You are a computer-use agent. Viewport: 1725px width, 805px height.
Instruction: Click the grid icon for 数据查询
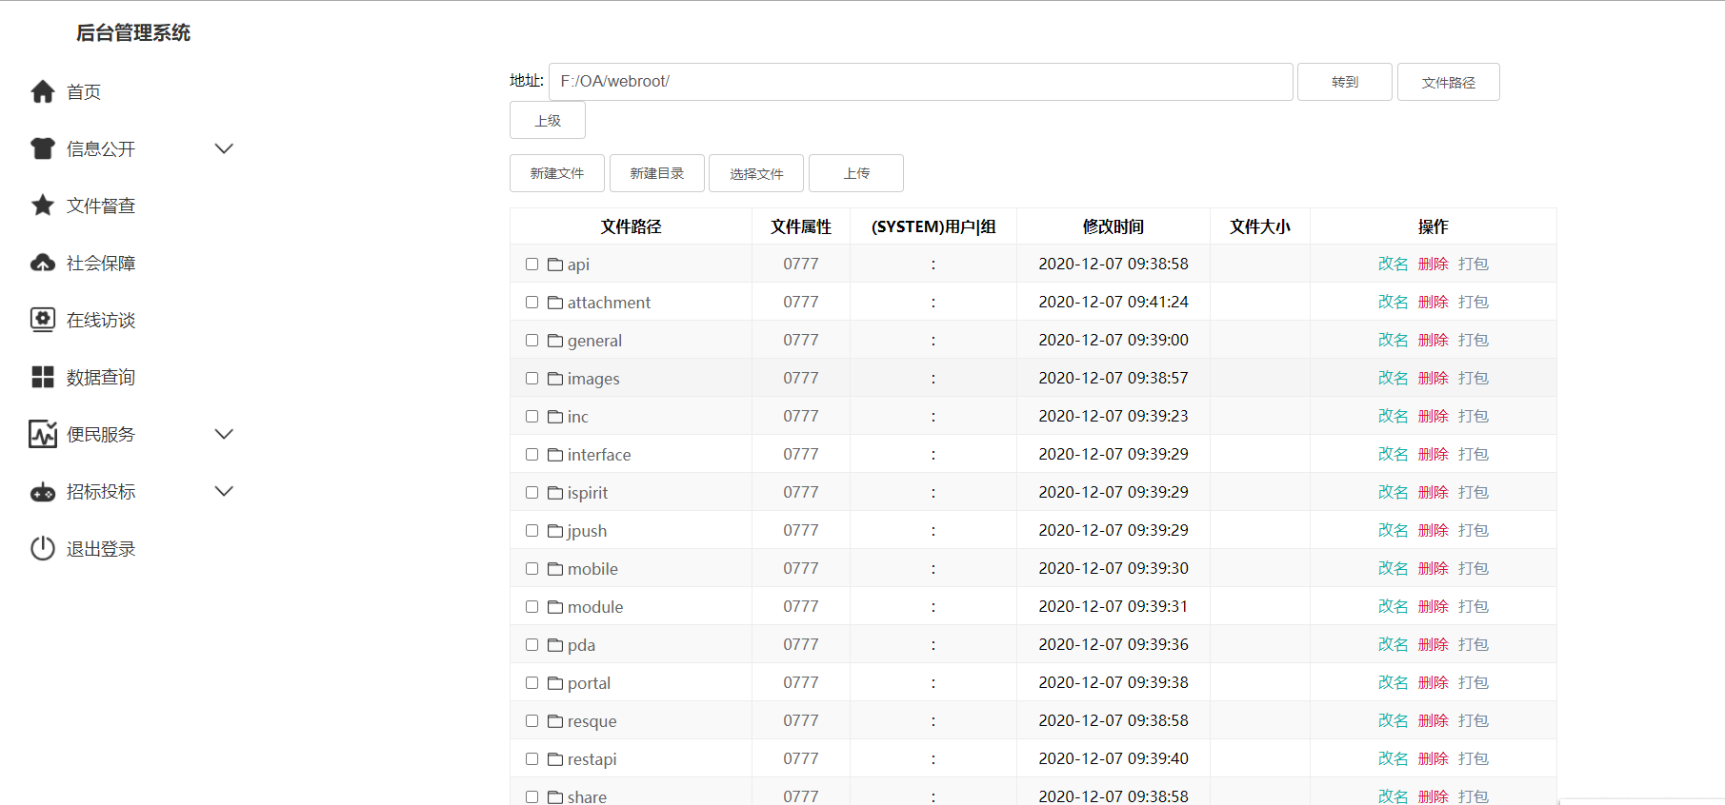pyautogui.click(x=43, y=377)
